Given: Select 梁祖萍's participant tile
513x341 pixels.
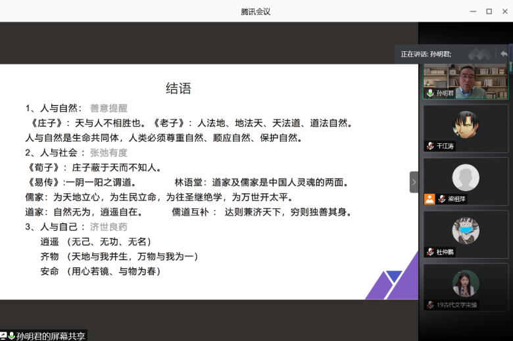Looking at the screenshot, I should pyautogui.click(x=466, y=180).
